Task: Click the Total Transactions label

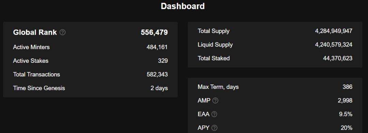Action: [x=36, y=74]
